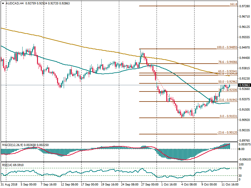The image size is (251, 188).
Task: Click the RSI 70 level scale value
Action: pyautogui.click(x=241, y=169)
